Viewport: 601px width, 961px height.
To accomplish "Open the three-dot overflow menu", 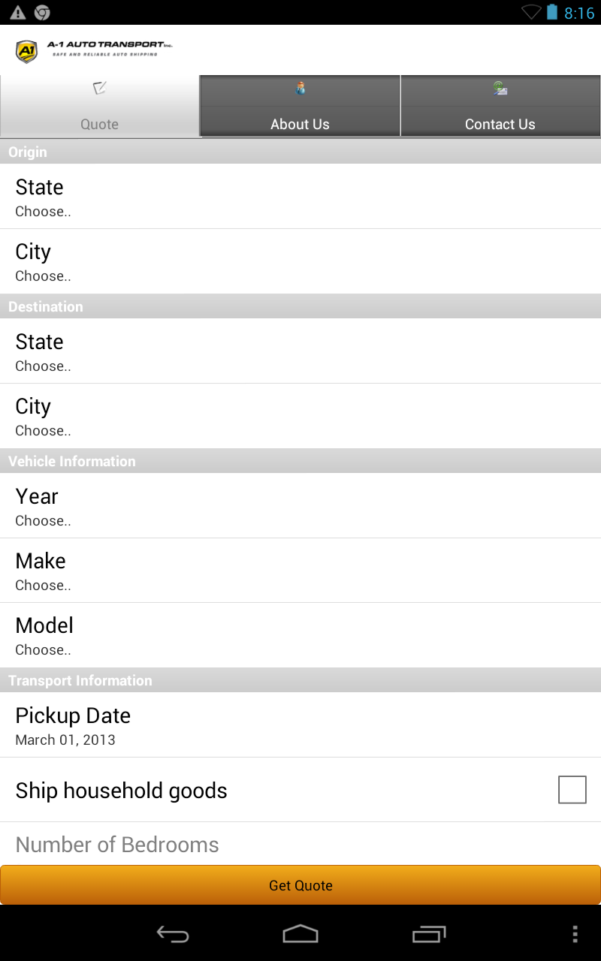I will point(575,934).
